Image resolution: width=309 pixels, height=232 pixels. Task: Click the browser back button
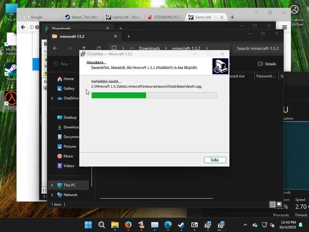[23, 27]
